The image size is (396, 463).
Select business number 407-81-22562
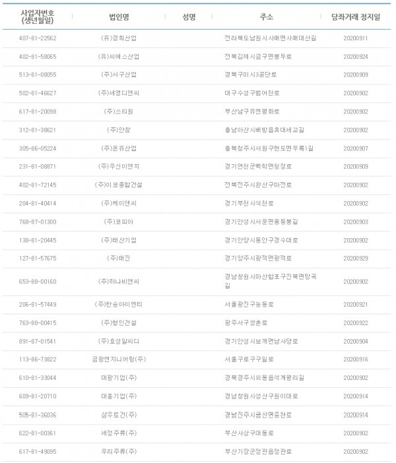38,38
